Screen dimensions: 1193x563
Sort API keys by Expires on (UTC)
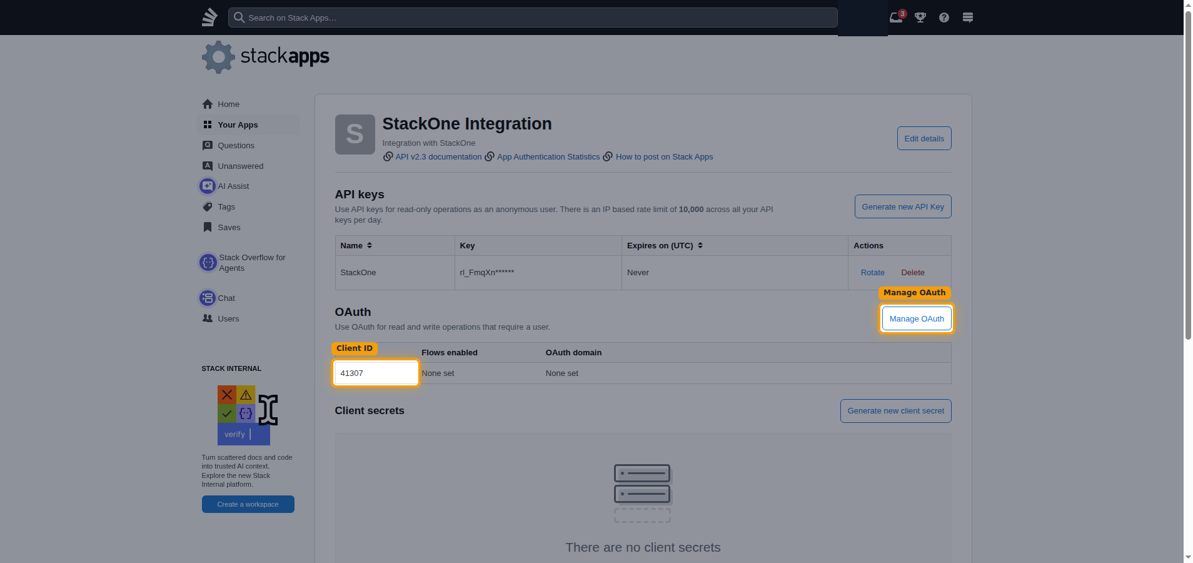click(x=665, y=246)
